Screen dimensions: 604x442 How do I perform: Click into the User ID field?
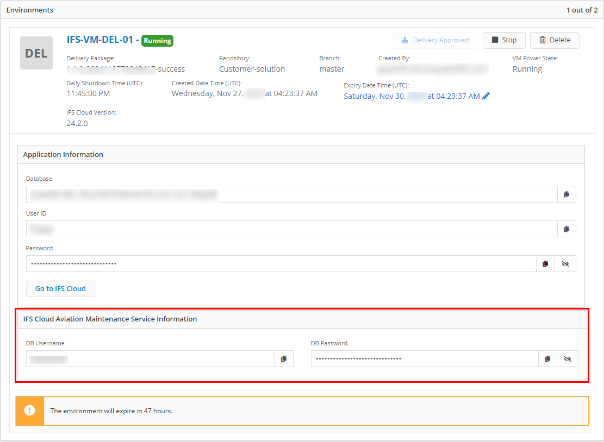tap(291, 229)
